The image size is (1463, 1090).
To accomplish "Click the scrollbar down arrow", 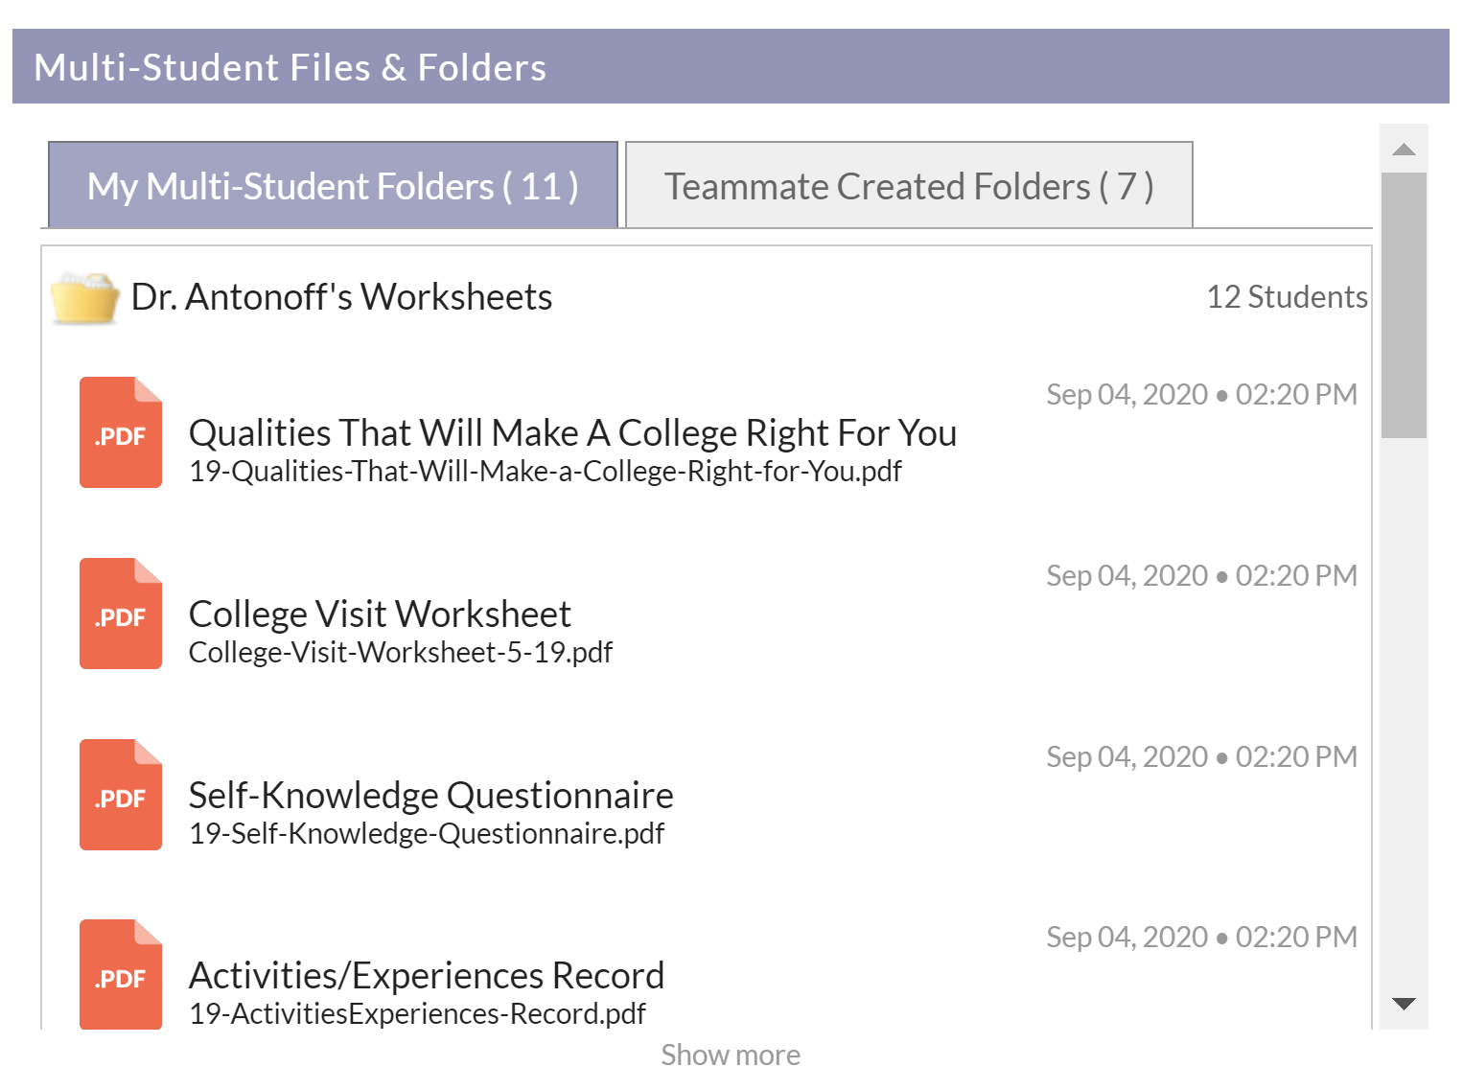I will pos(1404,1004).
